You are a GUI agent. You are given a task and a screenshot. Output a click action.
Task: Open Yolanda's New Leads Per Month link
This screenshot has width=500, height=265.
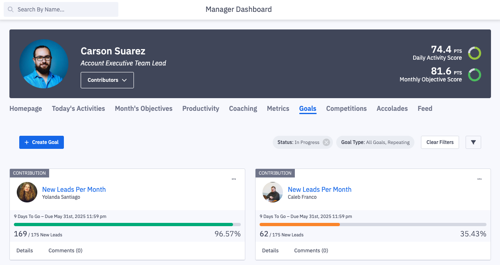[x=74, y=189]
